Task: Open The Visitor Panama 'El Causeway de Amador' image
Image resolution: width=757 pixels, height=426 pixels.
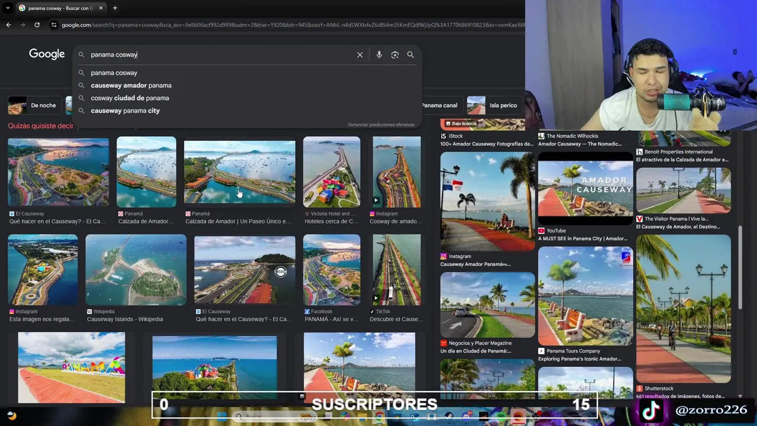Action: coord(684,190)
